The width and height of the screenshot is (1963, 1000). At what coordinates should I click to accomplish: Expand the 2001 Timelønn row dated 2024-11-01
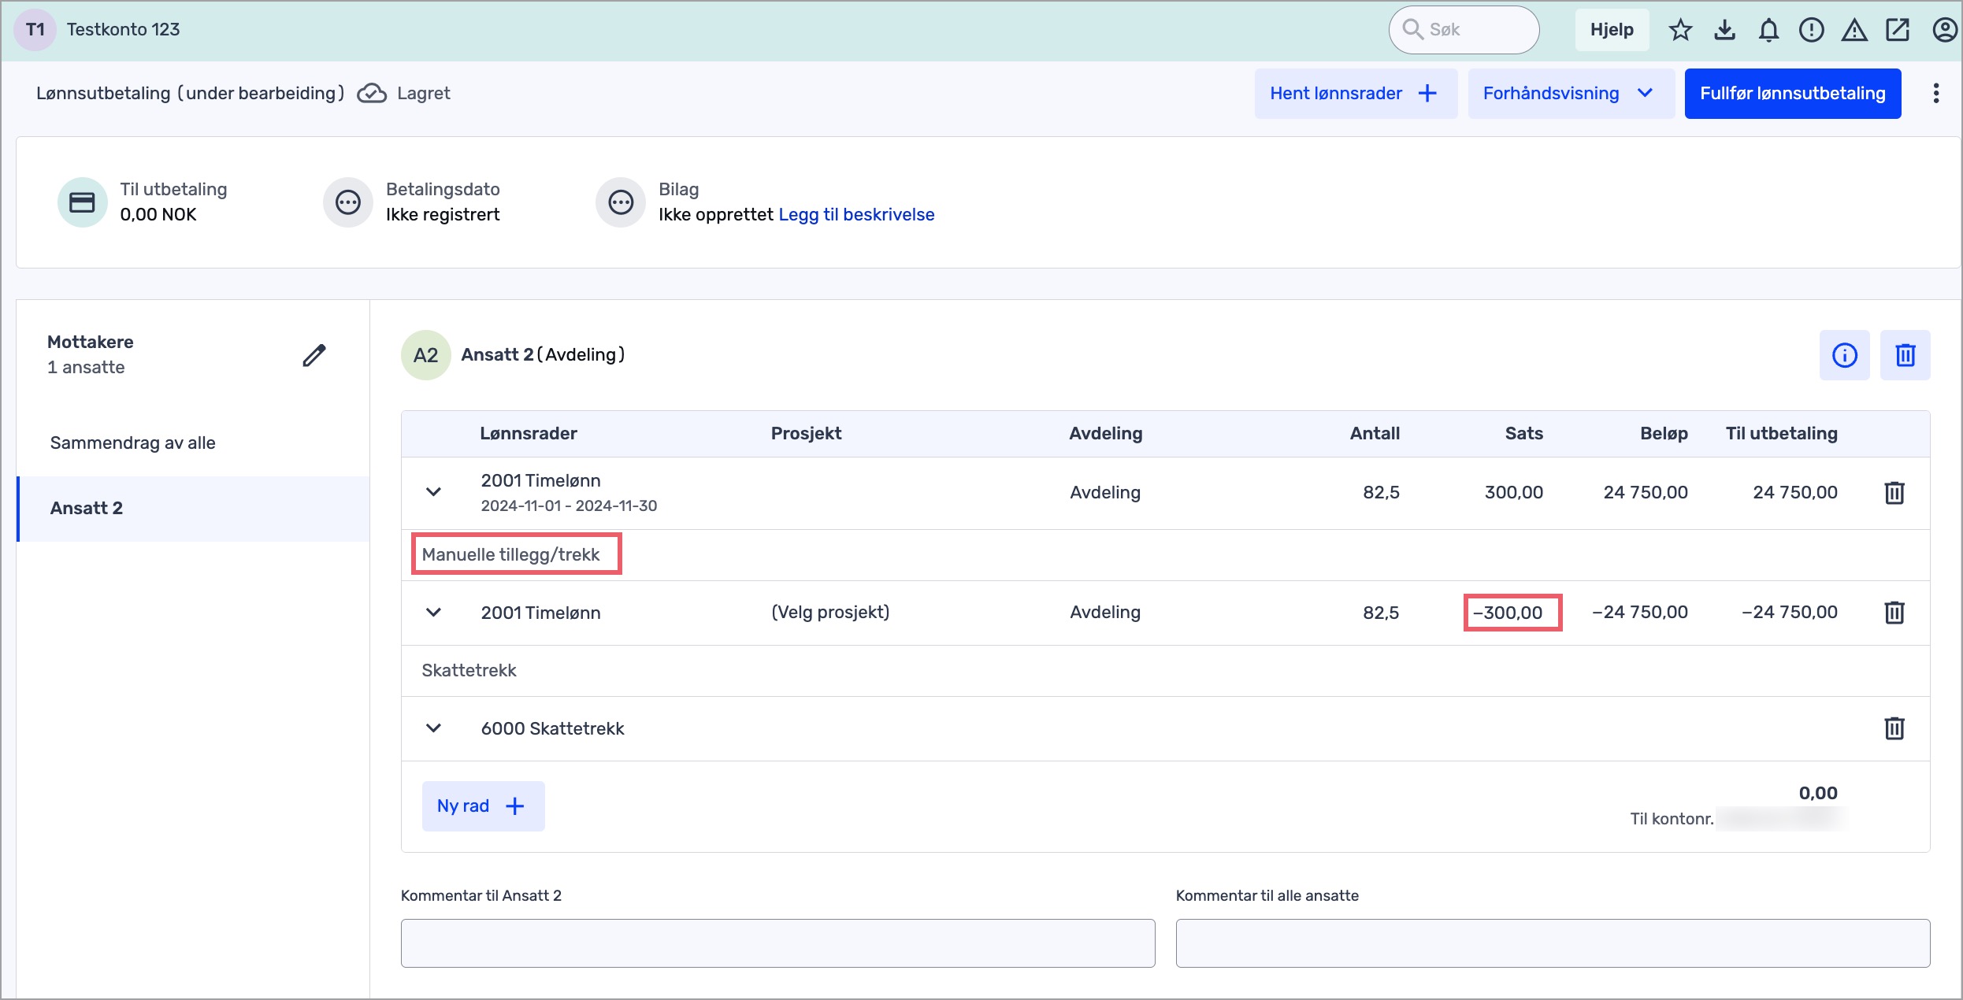(433, 492)
